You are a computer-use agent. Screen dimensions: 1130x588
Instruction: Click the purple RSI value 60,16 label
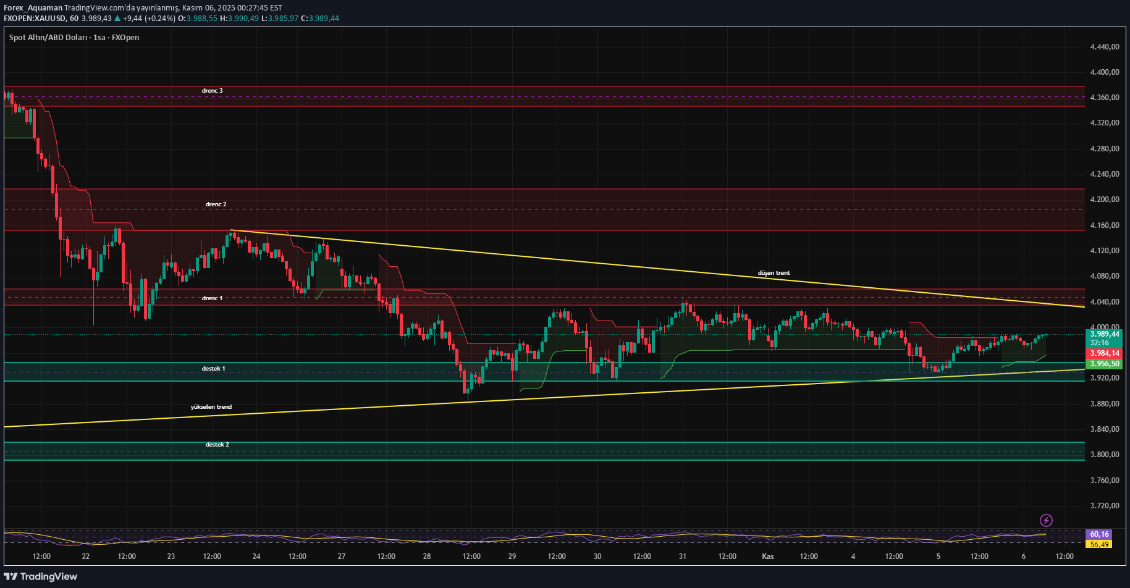point(1099,533)
